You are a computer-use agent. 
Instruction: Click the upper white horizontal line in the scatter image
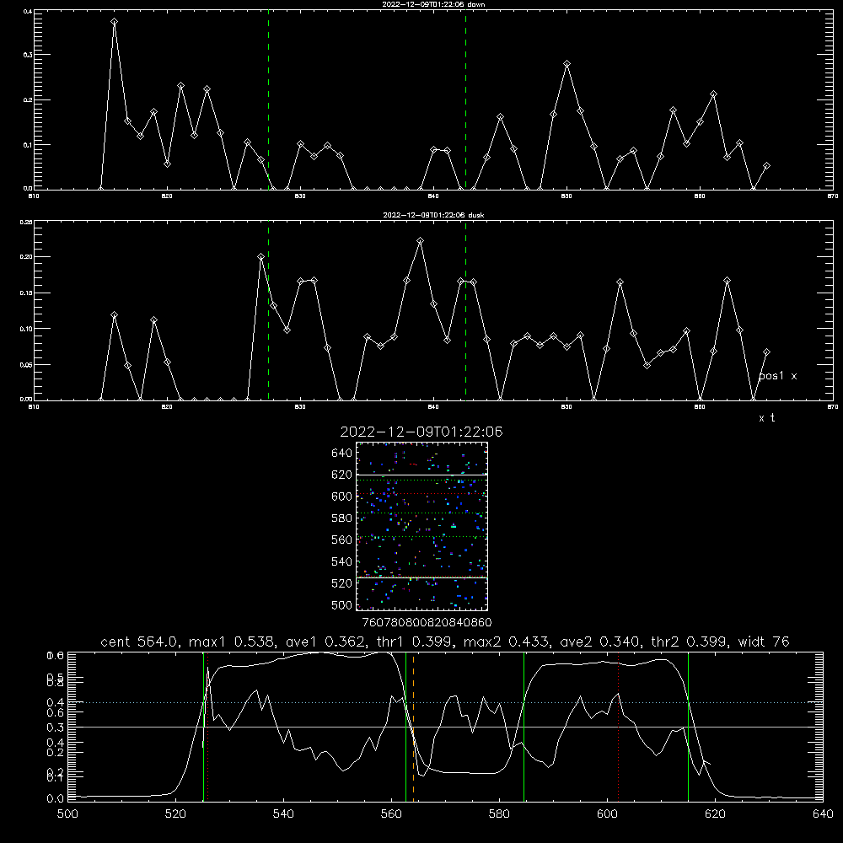tap(421, 475)
